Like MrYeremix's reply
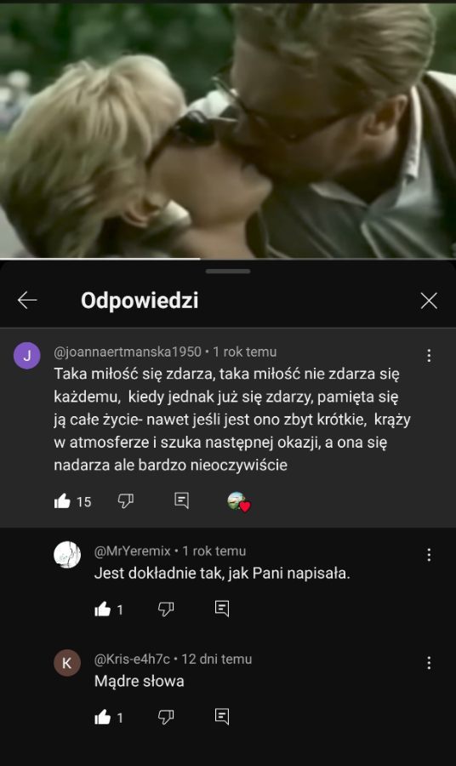456x766 pixels. pyautogui.click(x=103, y=609)
